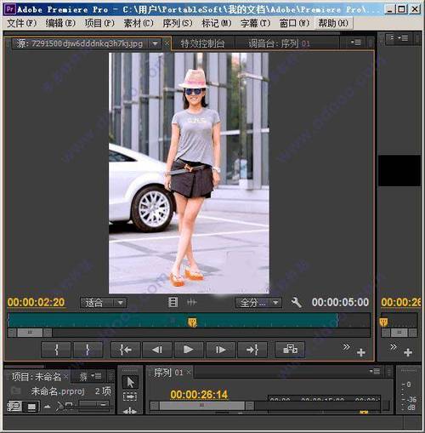This screenshot has height=433, width=425.
Task: Click the Source monitor zoom scrollbar thumb
Action: (30, 333)
